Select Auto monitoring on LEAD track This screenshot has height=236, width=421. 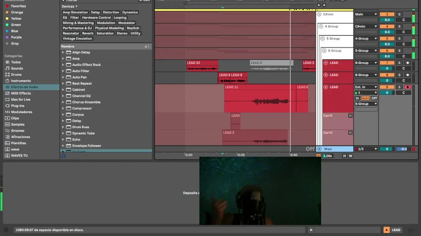[365, 98]
